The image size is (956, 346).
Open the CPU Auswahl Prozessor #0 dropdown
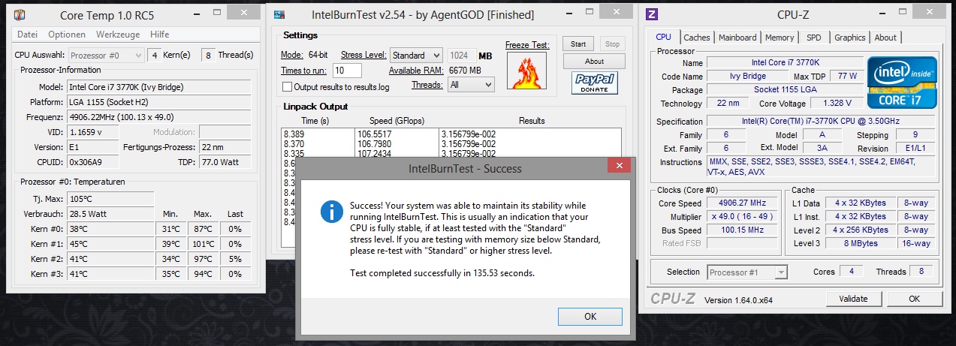tap(107, 55)
